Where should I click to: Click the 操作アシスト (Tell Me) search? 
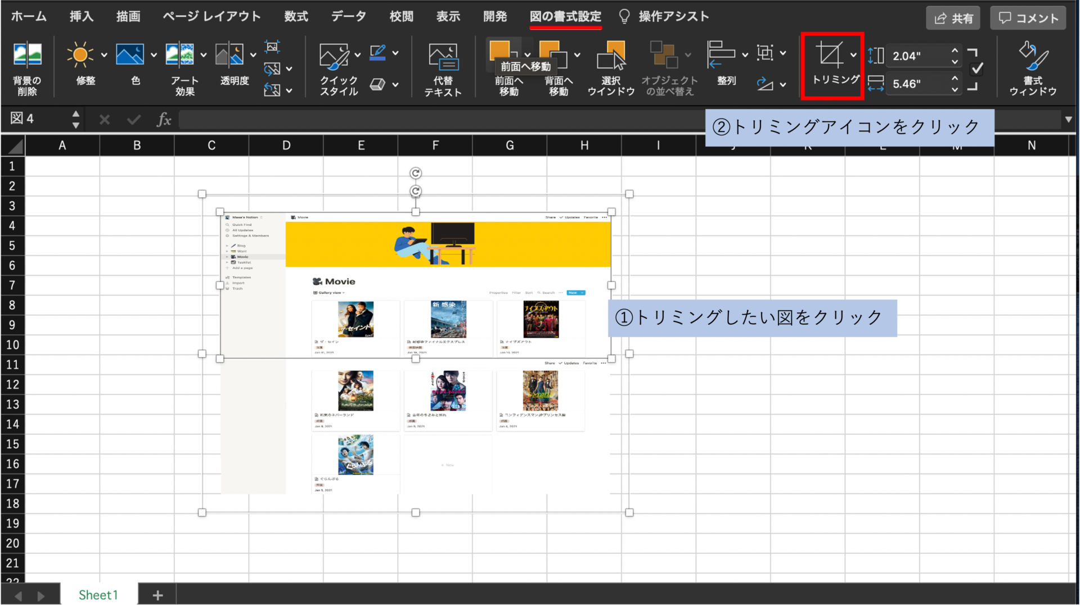(x=664, y=16)
